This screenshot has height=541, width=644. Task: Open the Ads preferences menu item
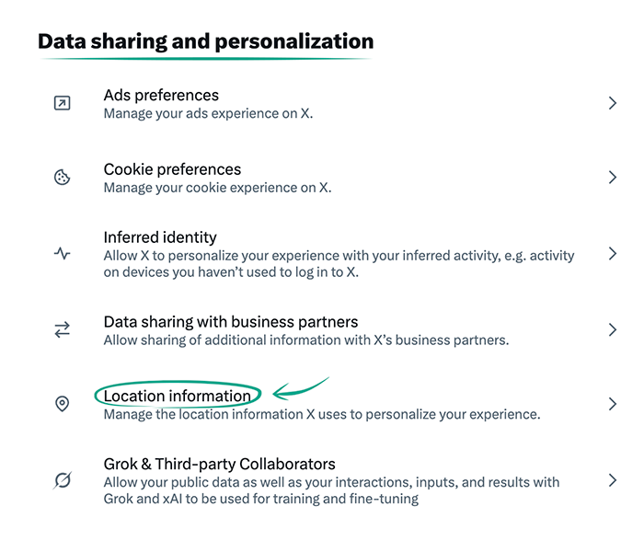click(x=161, y=95)
